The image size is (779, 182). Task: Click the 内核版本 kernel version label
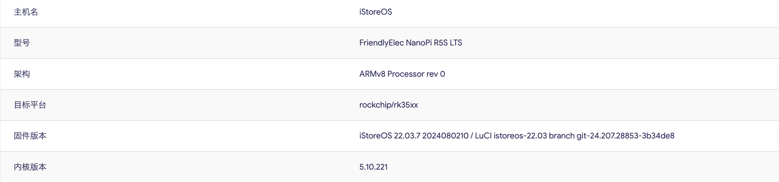(x=30, y=167)
